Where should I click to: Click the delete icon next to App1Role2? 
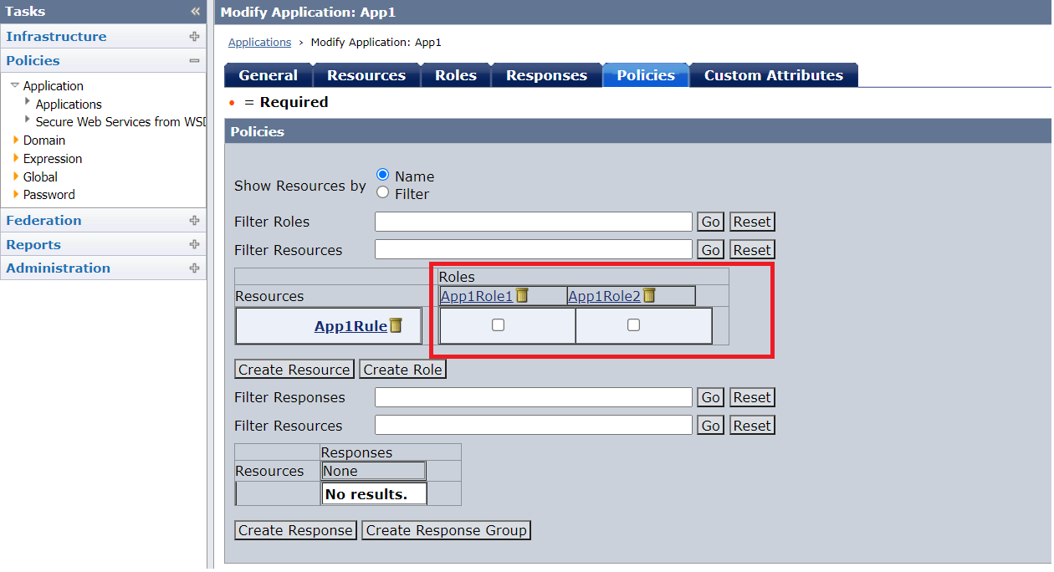coord(648,295)
